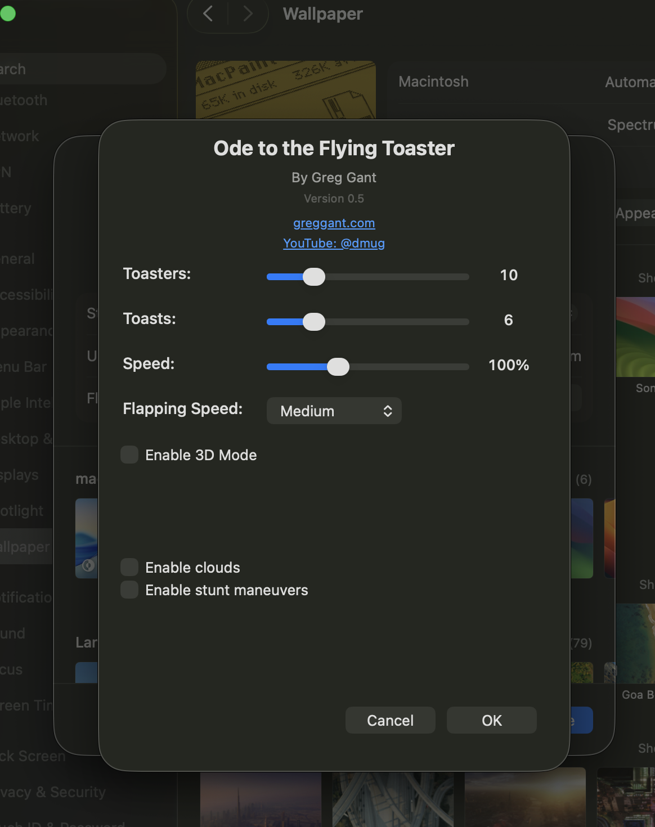Check Enable stunt maneuvers option
This screenshot has height=827, width=655.
129,590
